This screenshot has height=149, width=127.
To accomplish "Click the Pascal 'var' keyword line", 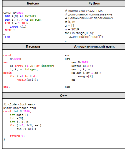I will coord(6,63).
